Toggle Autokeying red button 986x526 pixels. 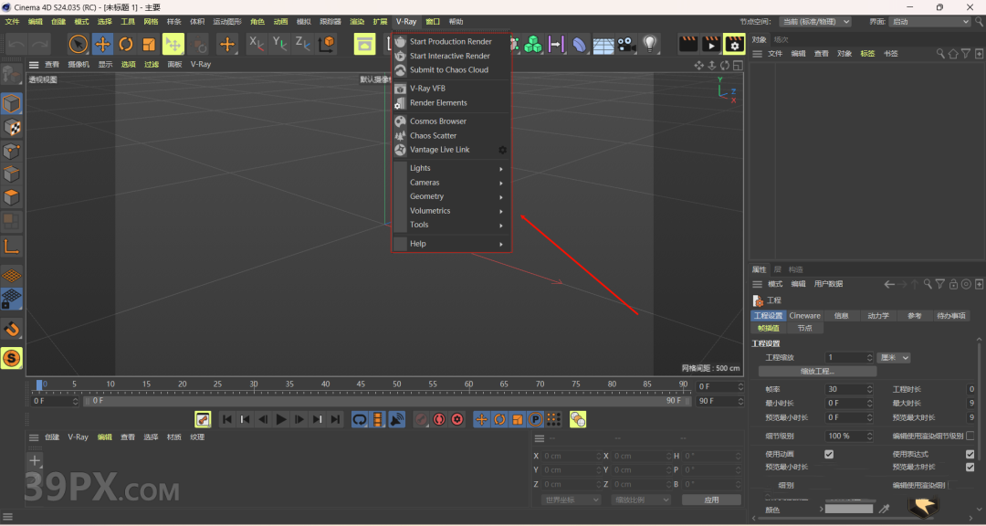coord(439,420)
